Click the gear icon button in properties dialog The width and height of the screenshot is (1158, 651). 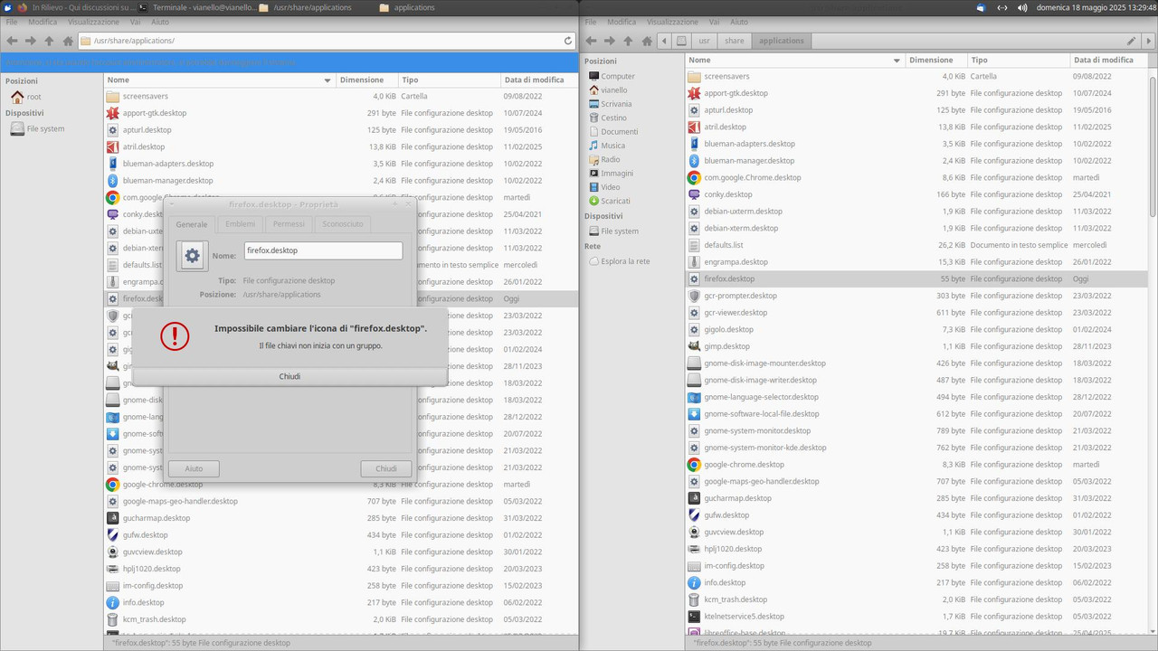pos(192,256)
